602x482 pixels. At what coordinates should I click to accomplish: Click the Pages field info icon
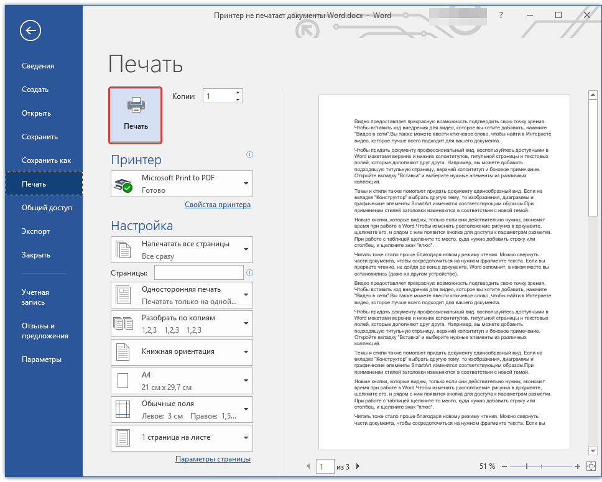coord(249,273)
